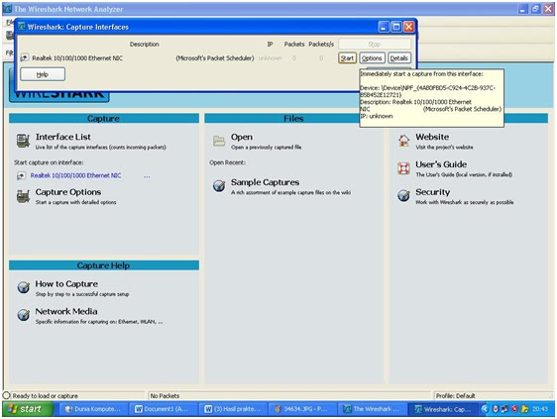Image resolution: width=557 pixels, height=419 pixels.
Task: Open the User's Guide link
Action: [441, 164]
